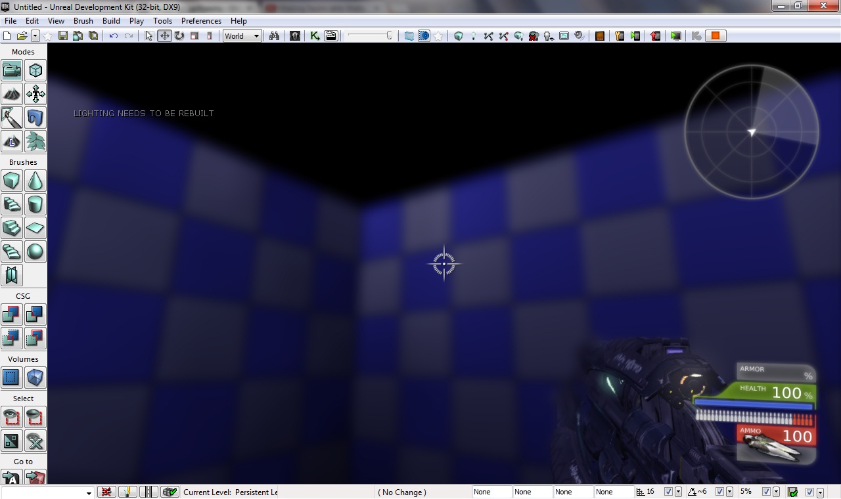The width and height of the screenshot is (841, 499).
Task: Open UnrealMatinee clapperboard
Action: (x=331, y=36)
